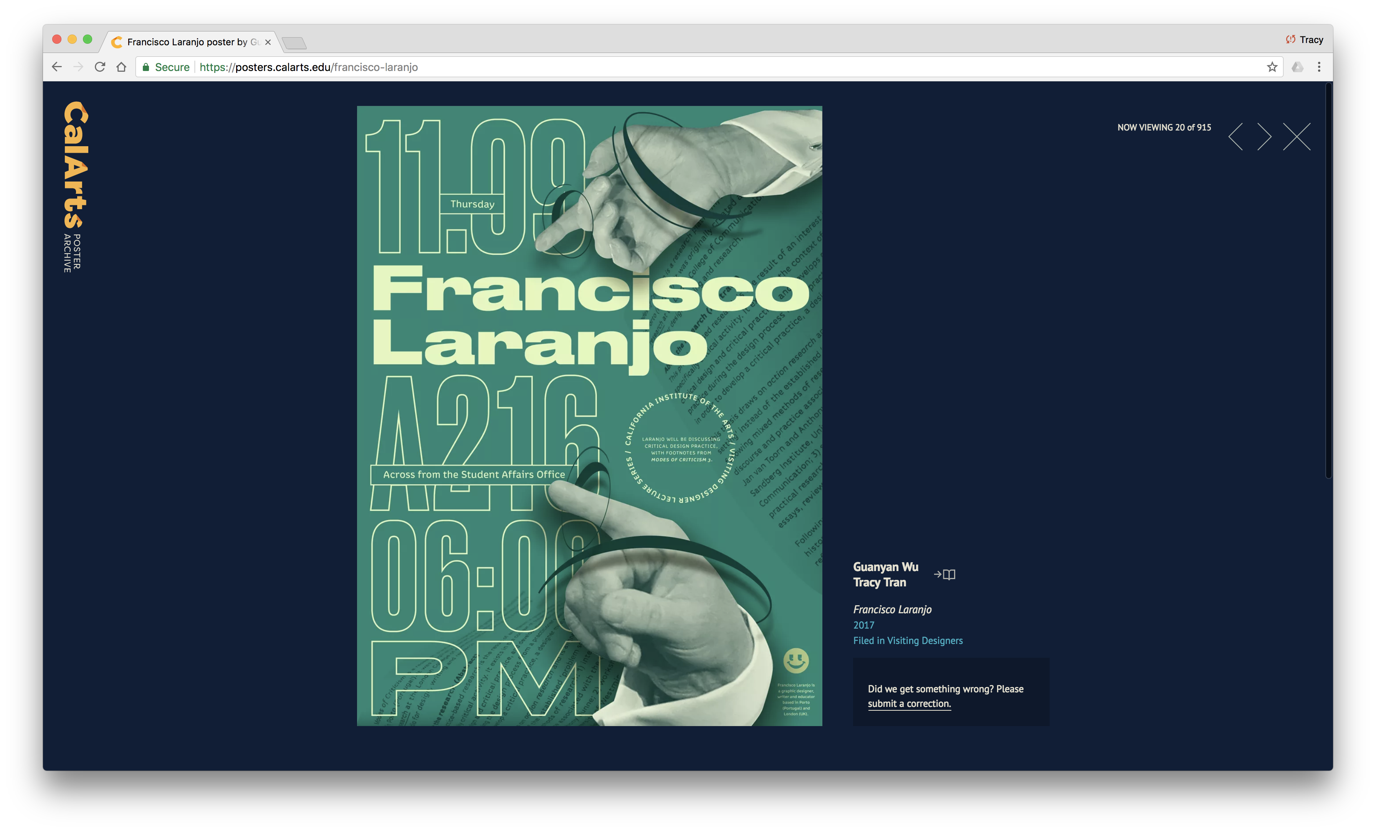Open Filed in Visiting Designers link

click(x=908, y=641)
